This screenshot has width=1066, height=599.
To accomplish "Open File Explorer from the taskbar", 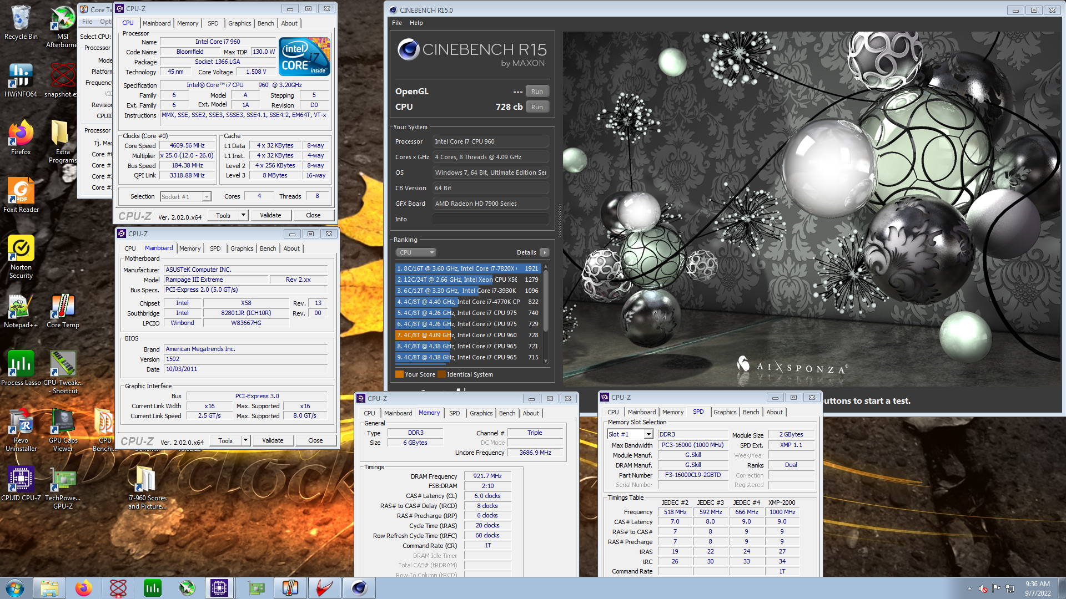I will coord(49,588).
